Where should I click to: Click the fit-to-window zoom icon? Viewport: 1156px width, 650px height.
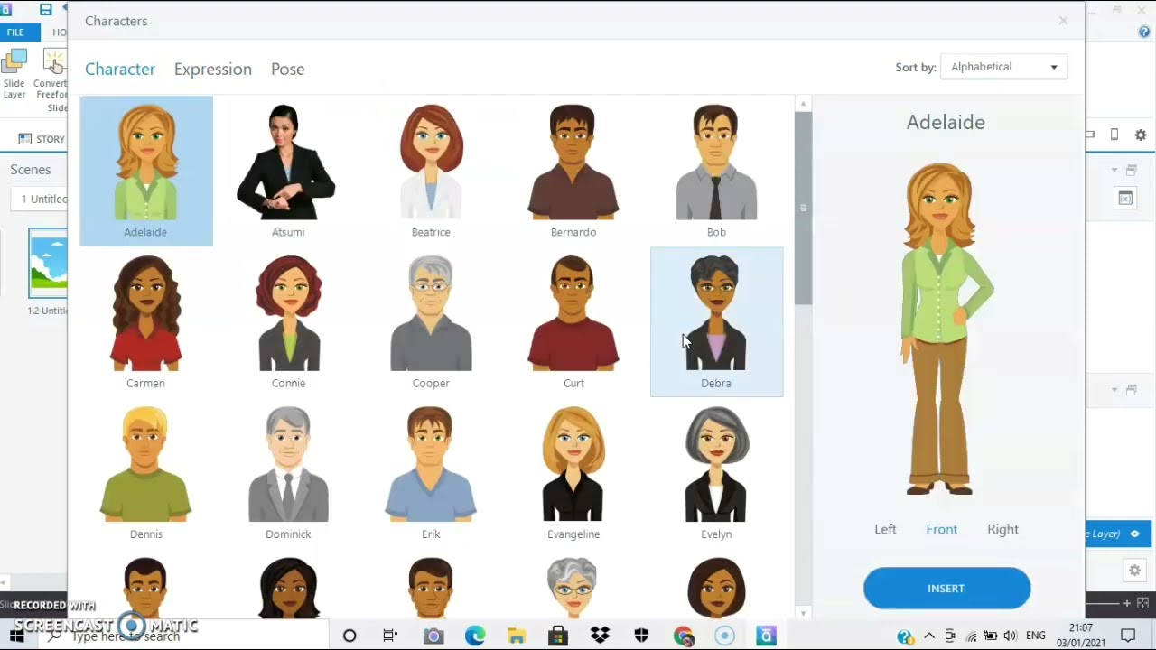tap(1142, 603)
